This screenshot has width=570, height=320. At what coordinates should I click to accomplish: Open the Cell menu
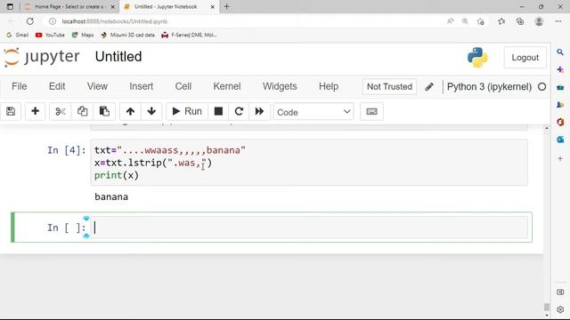pyautogui.click(x=183, y=86)
